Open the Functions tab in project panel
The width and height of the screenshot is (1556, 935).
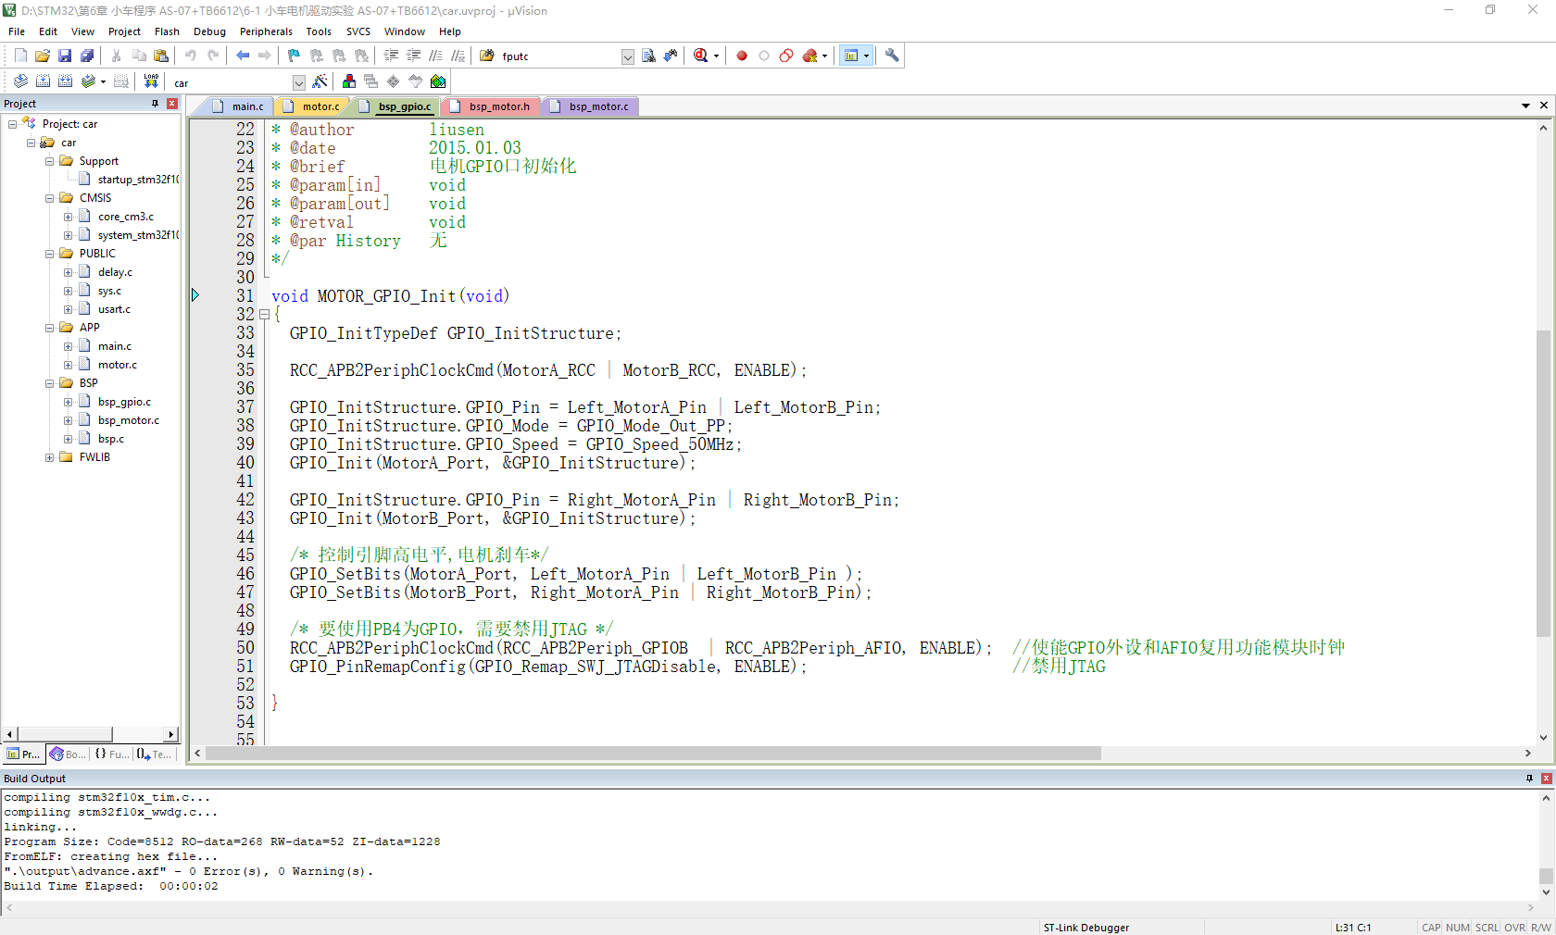click(x=112, y=754)
